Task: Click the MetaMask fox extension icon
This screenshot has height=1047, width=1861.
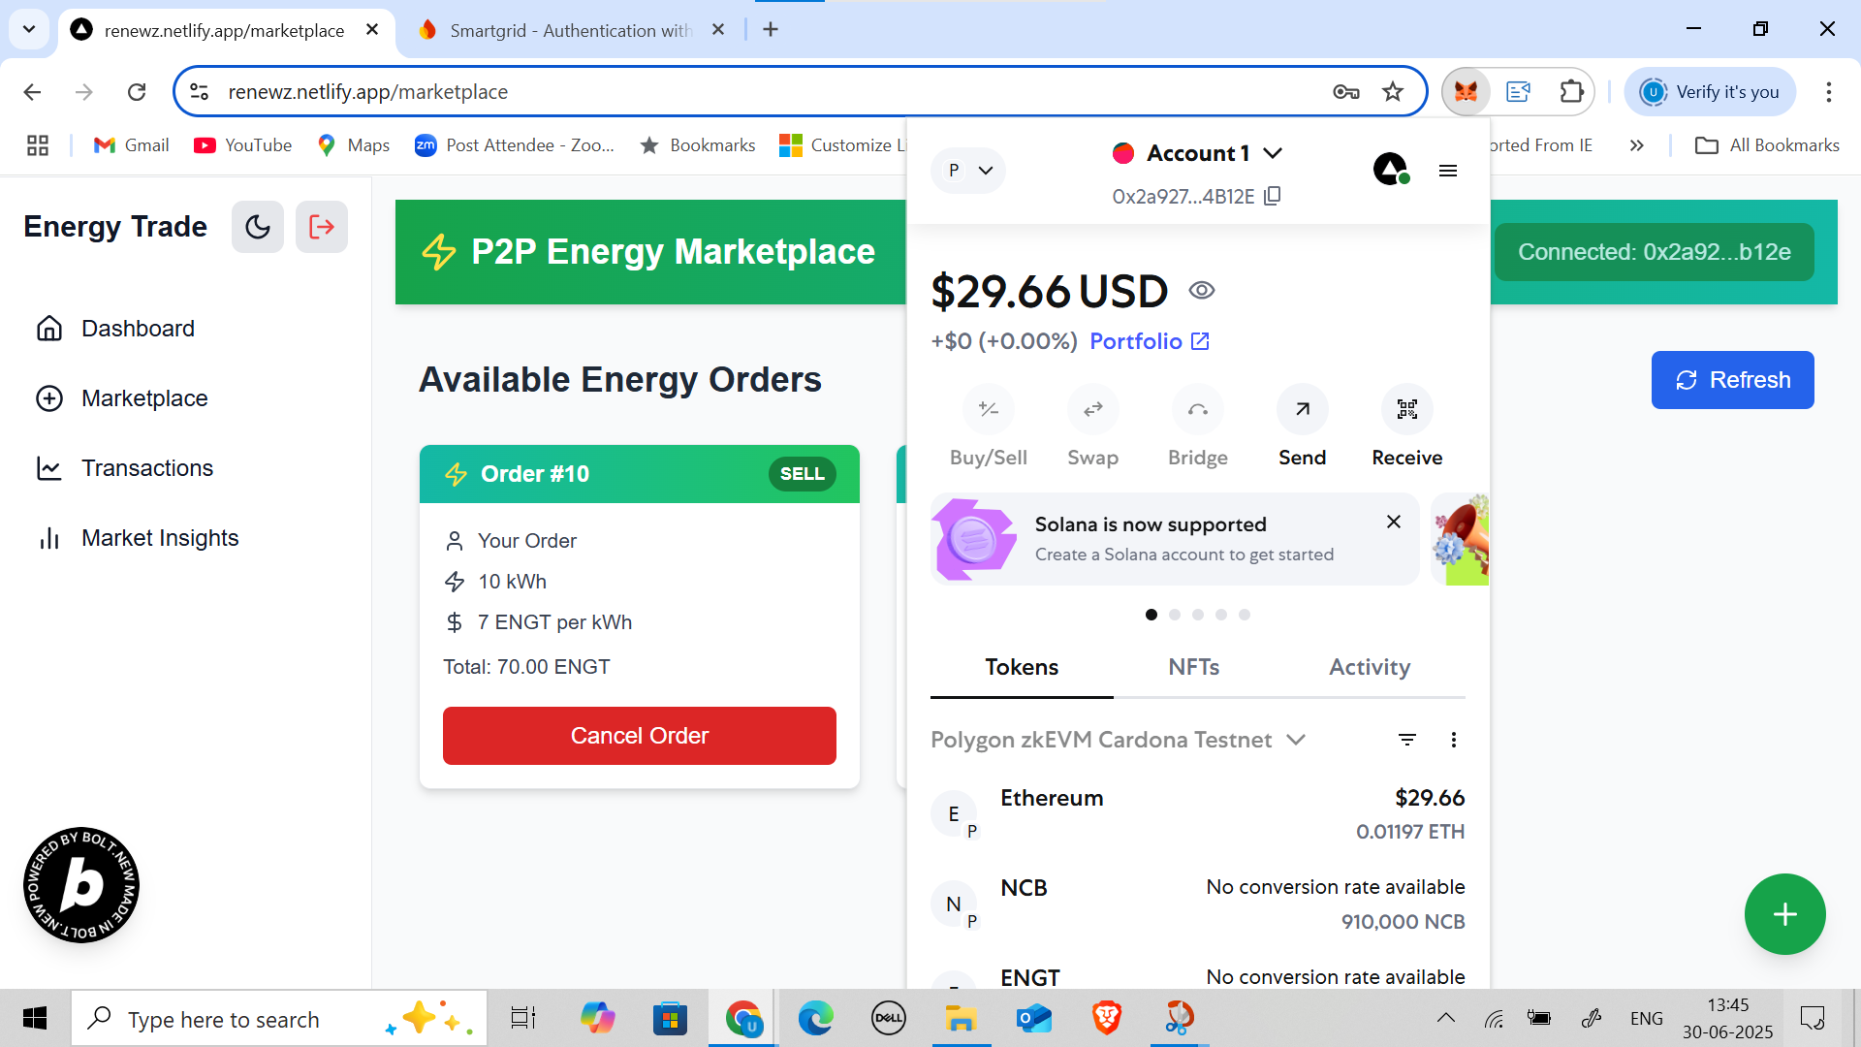Action: [x=1466, y=92]
